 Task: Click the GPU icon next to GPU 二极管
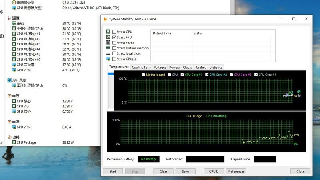pos(14,65)
